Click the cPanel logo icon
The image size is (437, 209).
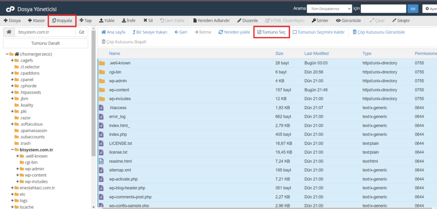point(10,9)
